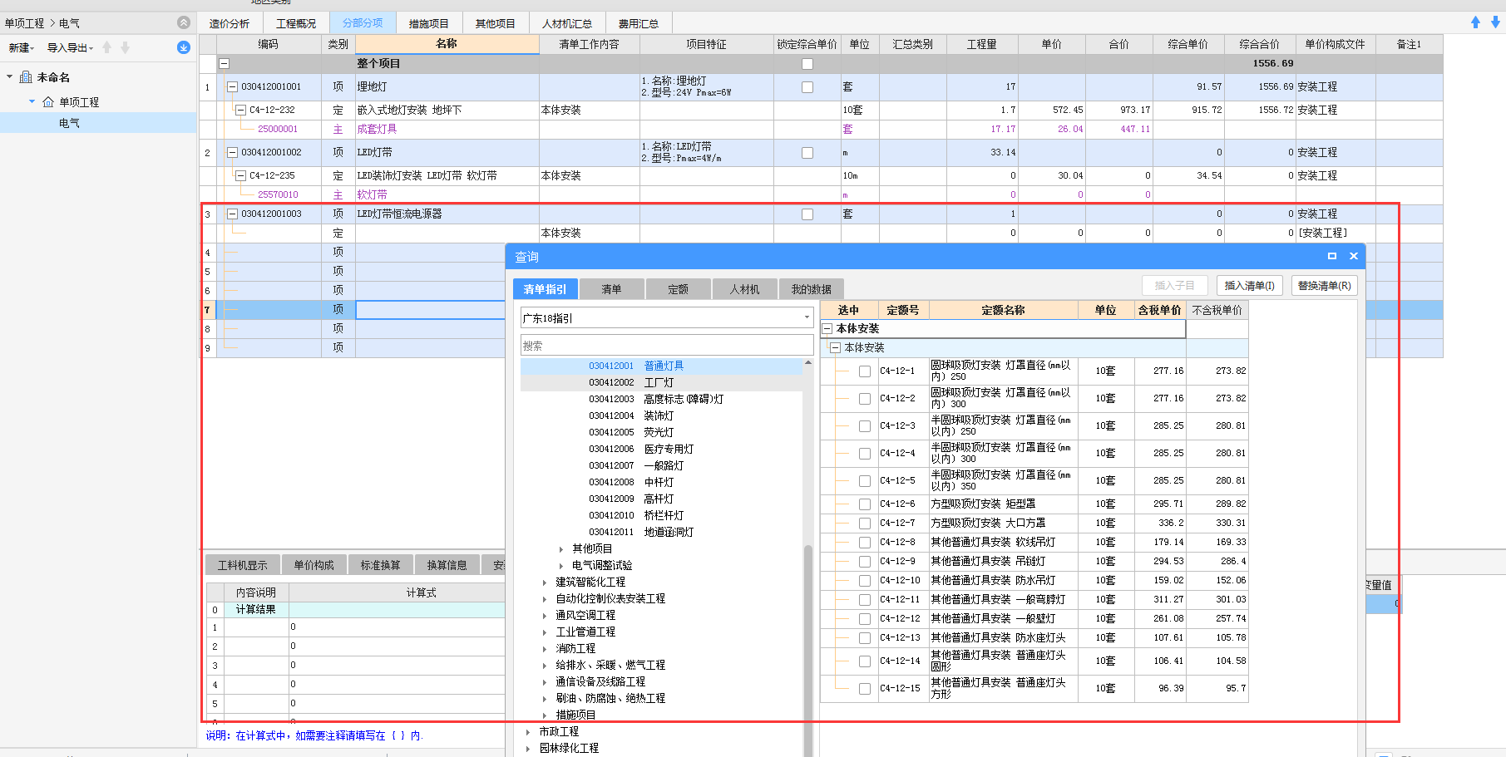The width and height of the screenshot is (1506, 757).
Task: Switch to 定额 tab in 查询 dialog
Action: 678,289
